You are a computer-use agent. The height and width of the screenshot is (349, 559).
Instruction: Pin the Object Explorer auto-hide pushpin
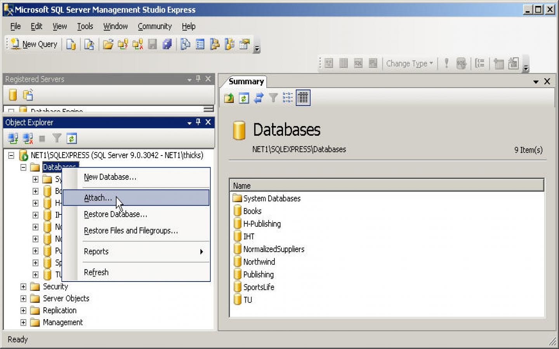point(198,122)
